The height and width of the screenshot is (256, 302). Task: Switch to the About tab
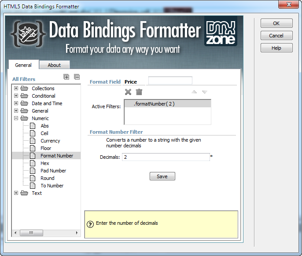pos(54,65)
